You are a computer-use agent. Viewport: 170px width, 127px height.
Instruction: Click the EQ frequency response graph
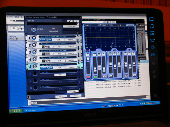pyautogui.click(x=109, y=38)
